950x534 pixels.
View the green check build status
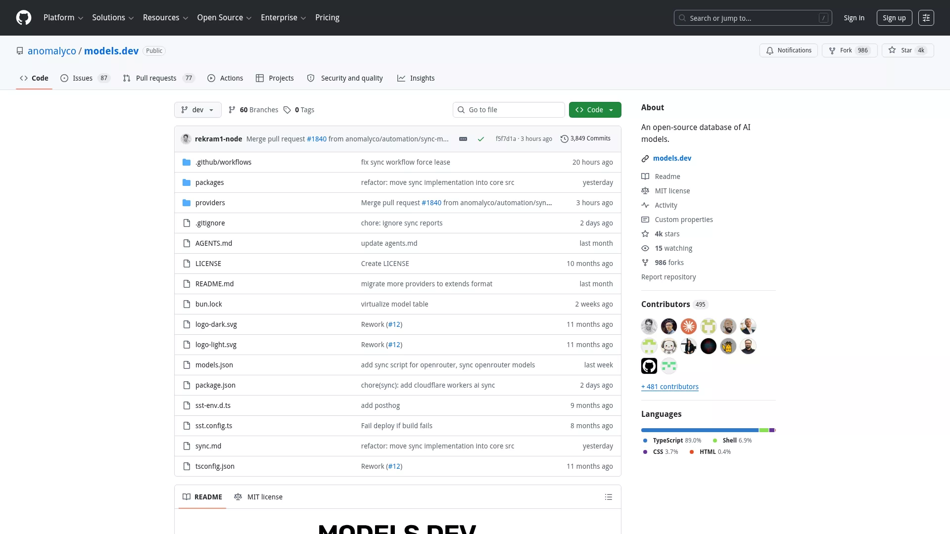pyautogui.click(x=480, y=139)
